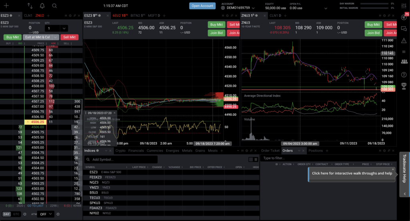Add a new tab after CLN1 D
Image resolution: width=410 pixels, height=221 pixels.
pyautogui.click(x=285, y=16)
